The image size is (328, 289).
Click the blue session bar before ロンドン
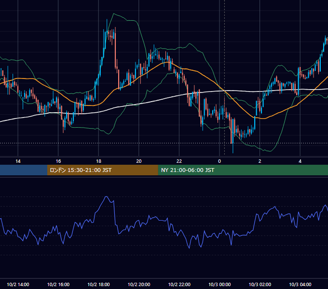pyautogui.click(x=24, y=170)
